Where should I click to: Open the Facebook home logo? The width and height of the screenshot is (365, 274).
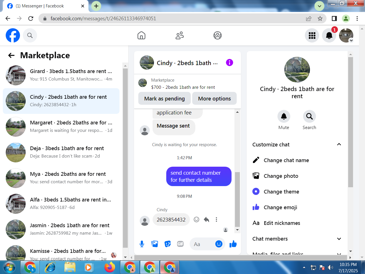pos(13,35)
